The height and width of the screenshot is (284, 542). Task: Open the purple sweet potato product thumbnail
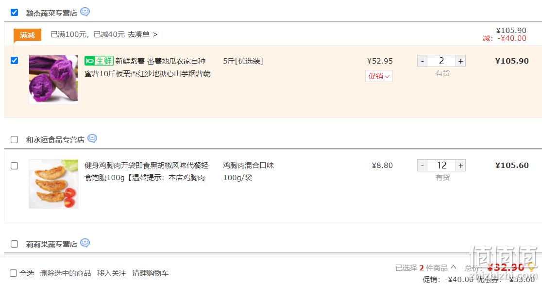click(53, 80)
